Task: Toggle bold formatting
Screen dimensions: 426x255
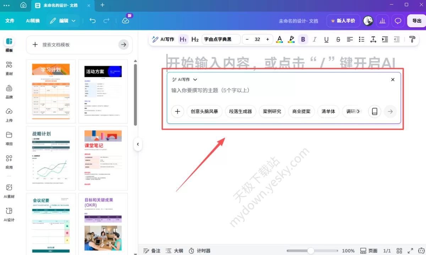Action: click(x=303, y=39)
